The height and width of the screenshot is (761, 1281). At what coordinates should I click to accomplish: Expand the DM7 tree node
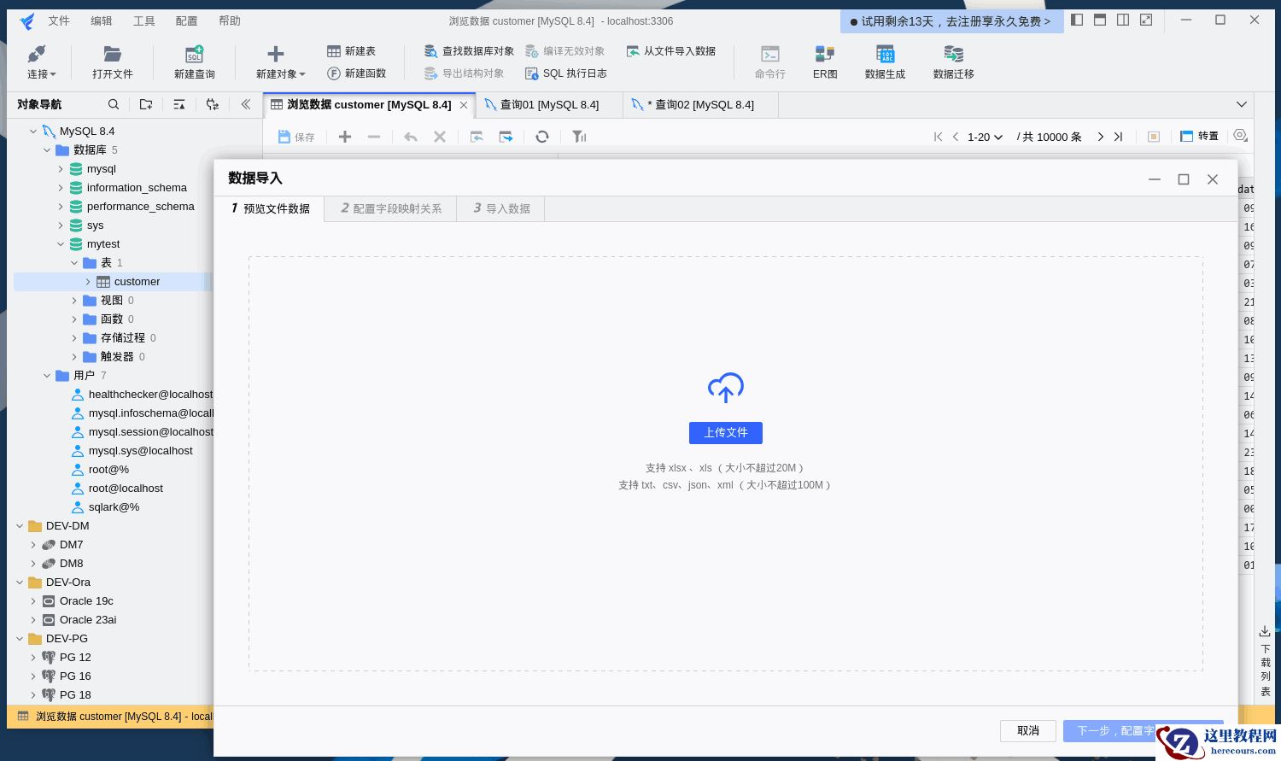click(x=33, y=545)
